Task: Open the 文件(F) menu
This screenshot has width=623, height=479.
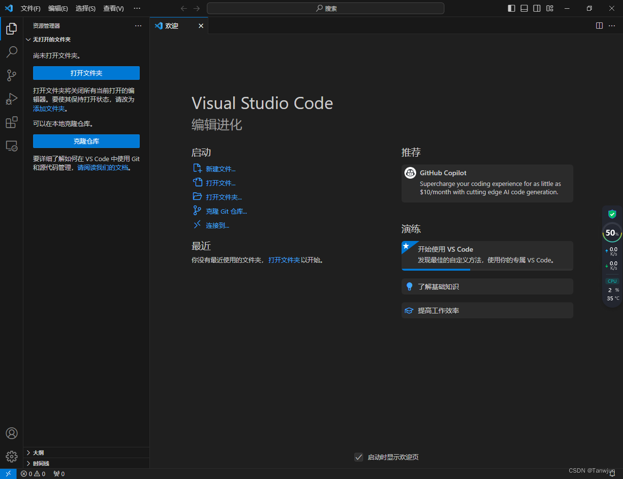Action: (31, 8)
